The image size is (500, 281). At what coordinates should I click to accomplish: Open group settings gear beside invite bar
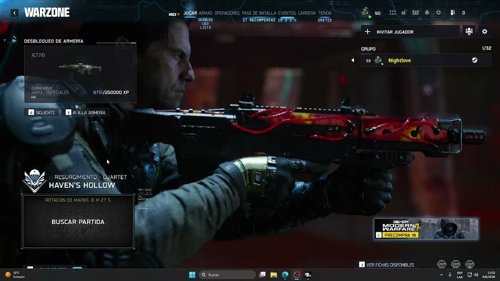coord(485,32)
